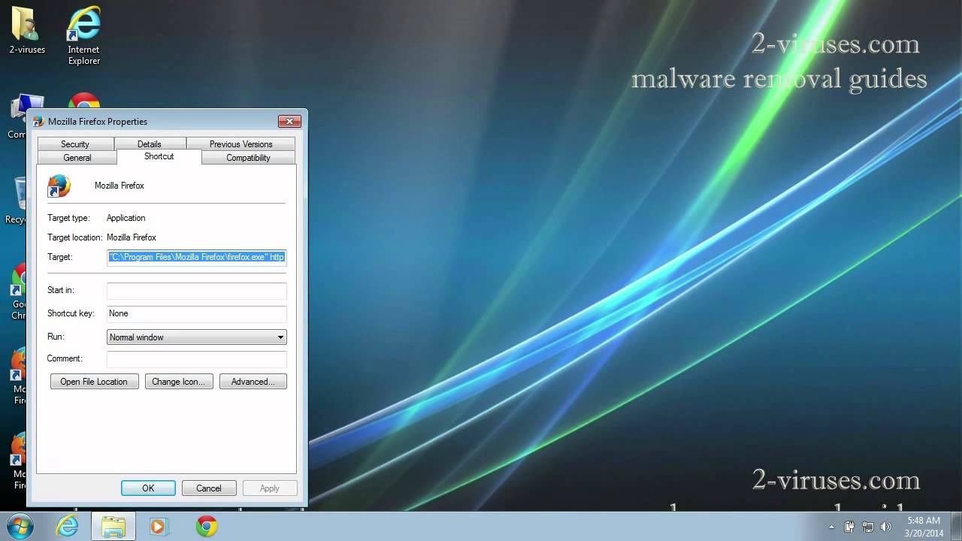962x541 pixels.
Task: Launch Internet Explorer from the taskbar
Action: click(x=68, y=526)
